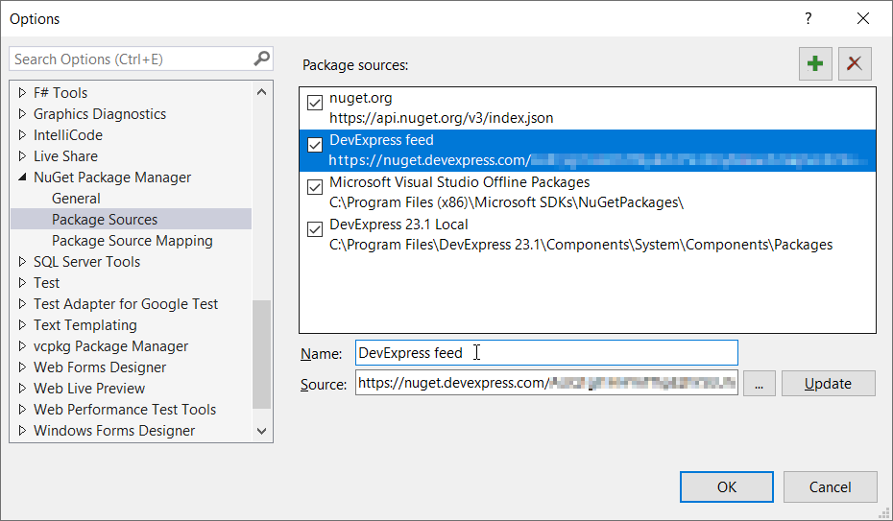The width and height of the screenshot is (893, 521).
Task: Uncheck DevExpress 23.1 Local source
Action: coord(315,229)
